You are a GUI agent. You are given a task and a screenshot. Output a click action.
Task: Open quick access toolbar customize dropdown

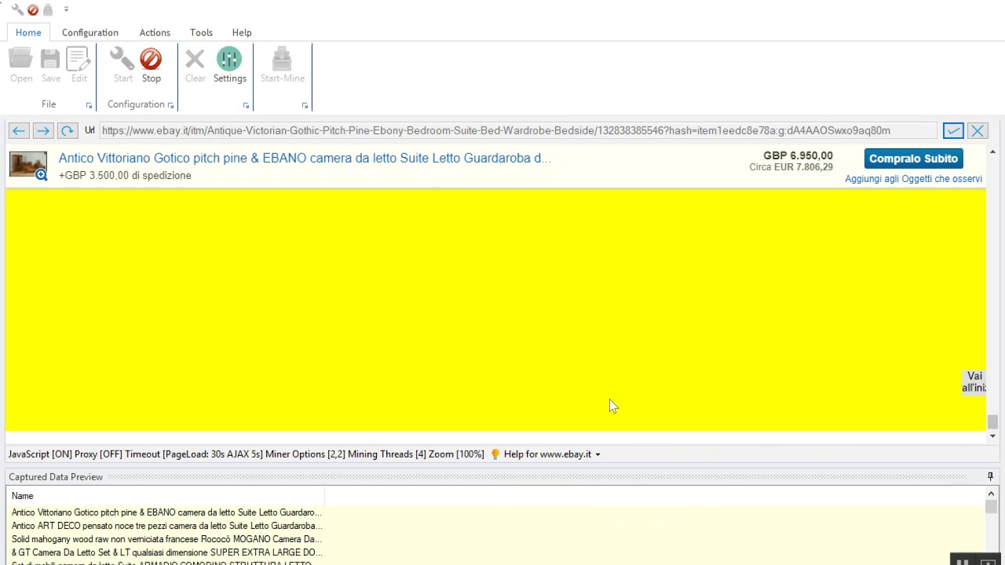[66, 9]
